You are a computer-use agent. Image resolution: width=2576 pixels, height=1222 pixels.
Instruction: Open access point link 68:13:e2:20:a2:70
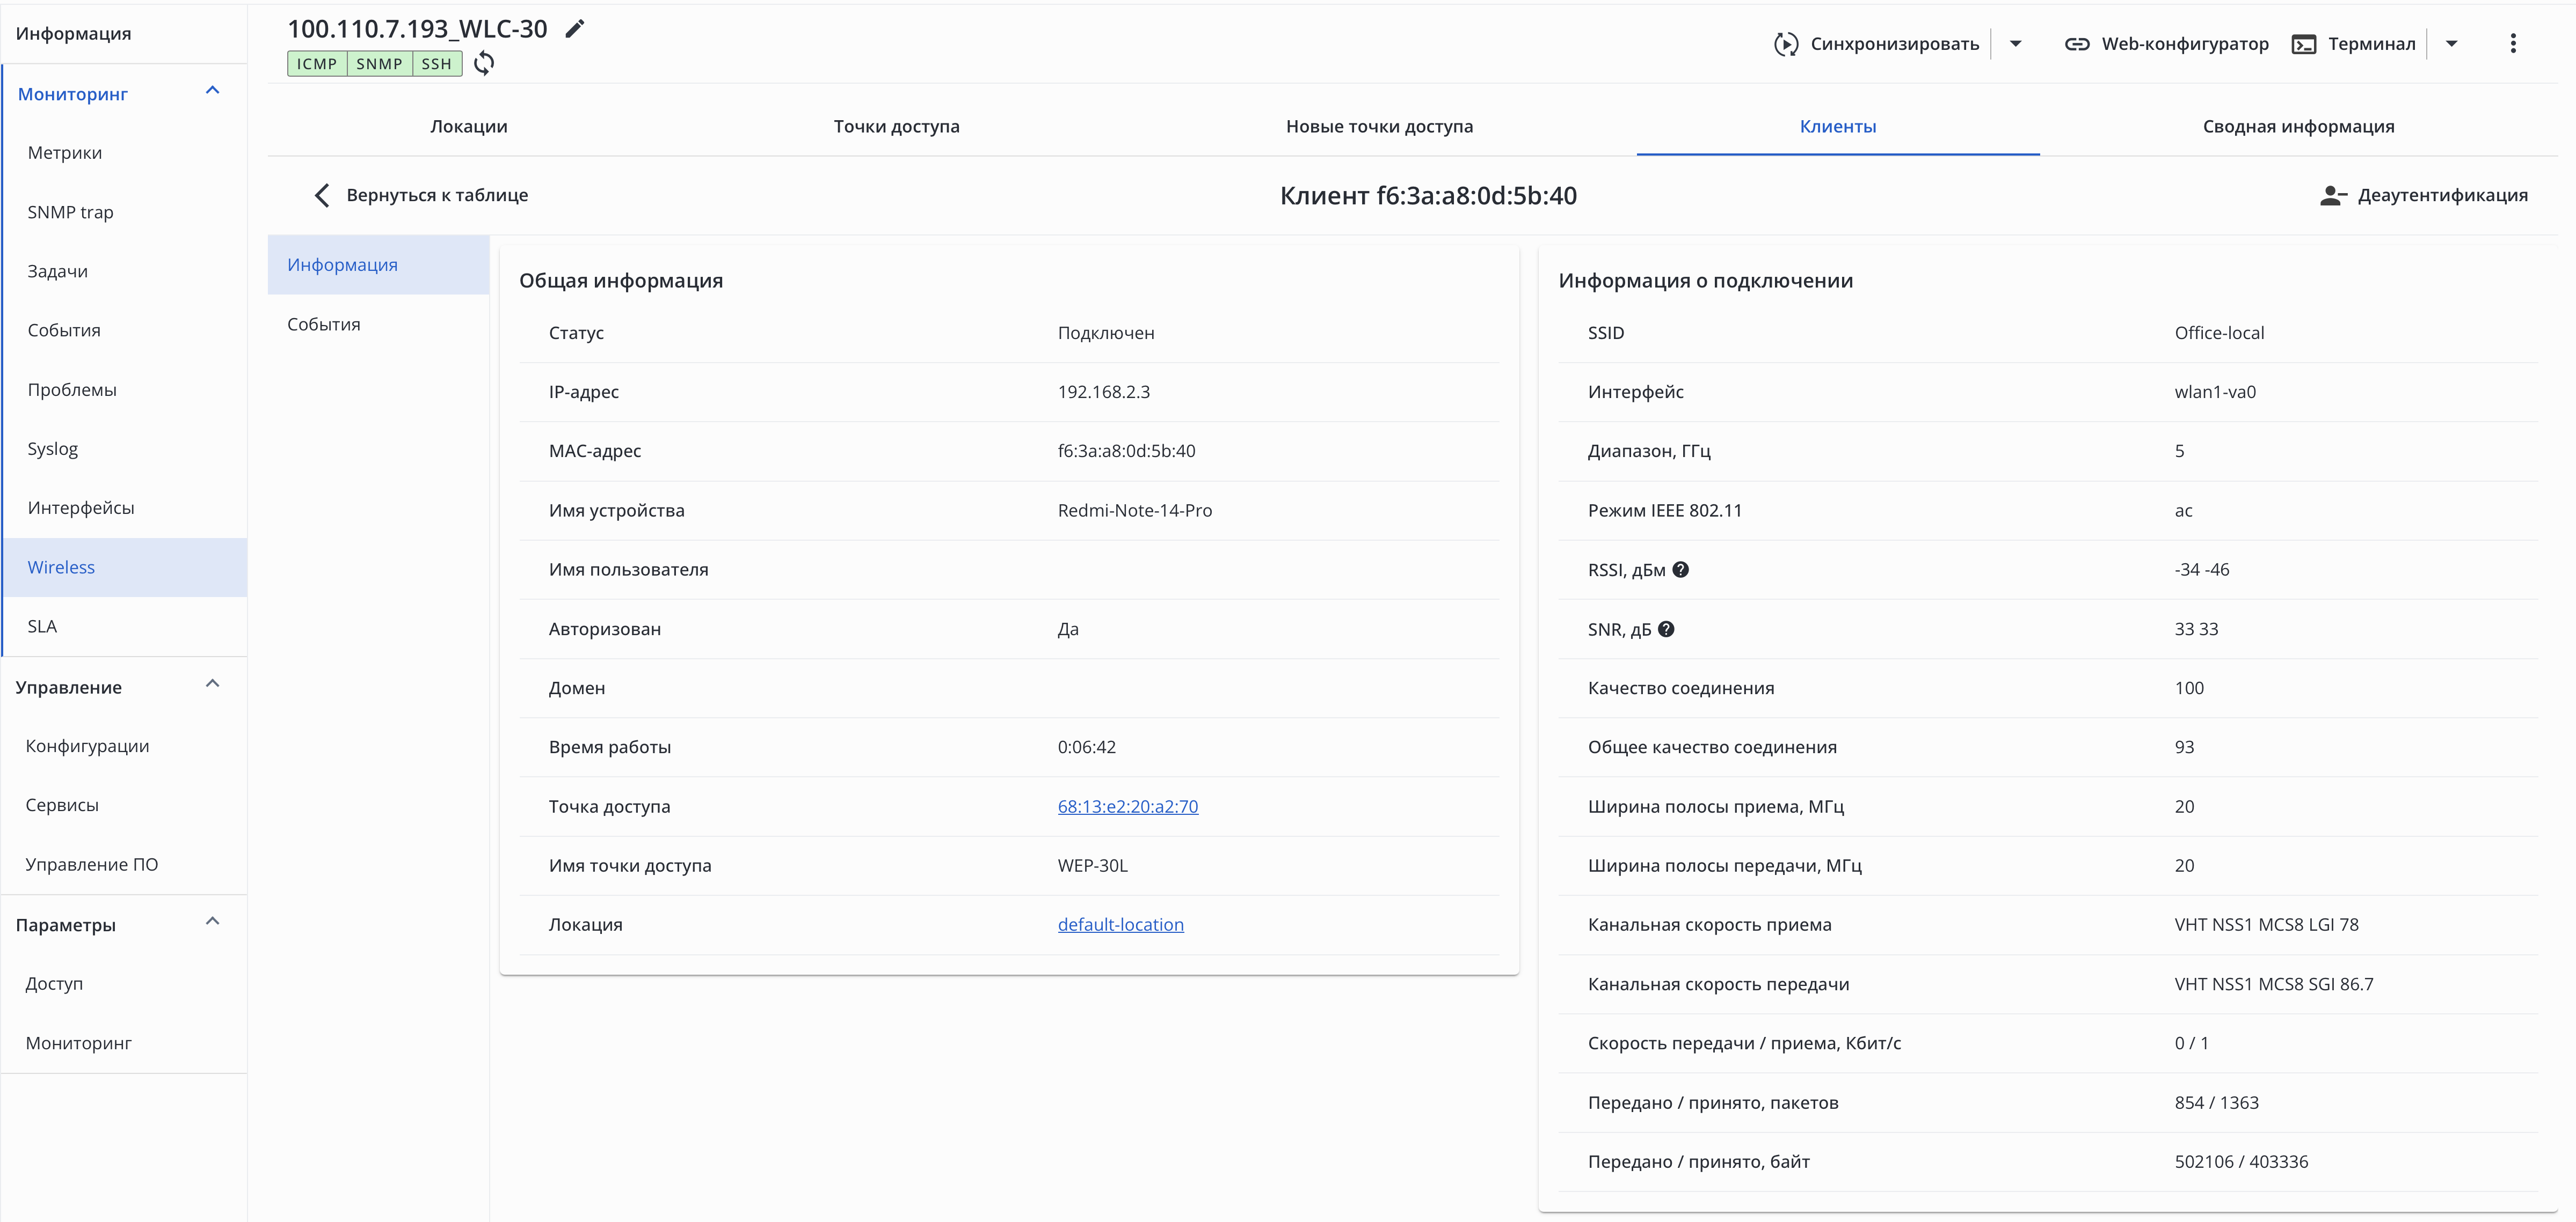coord(1127,806)
